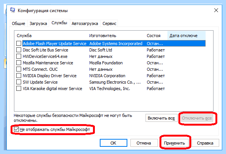Click the NVIDIA Corporation manufacturer cell
Screen dimensions: 226x154
(x=107, y=76)
